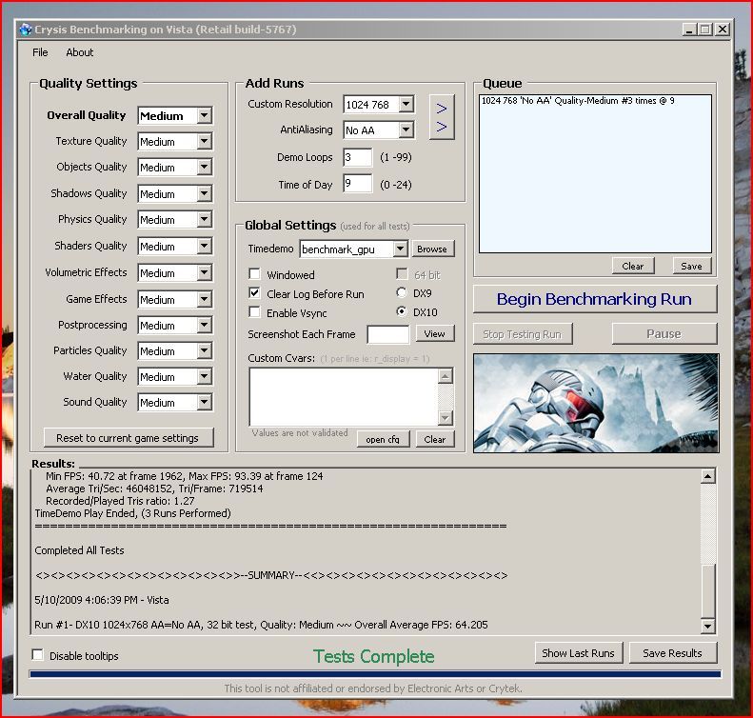Select the DX10 radio button
Screen dimensions: 753x718
coord(402,311)
